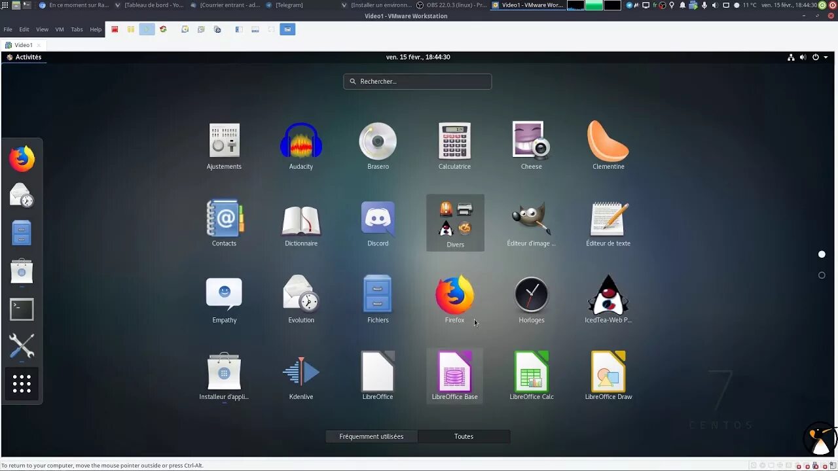Launch Terminal from the dash
The height and width of the screenshot is (471, 838).
point(22,309)
